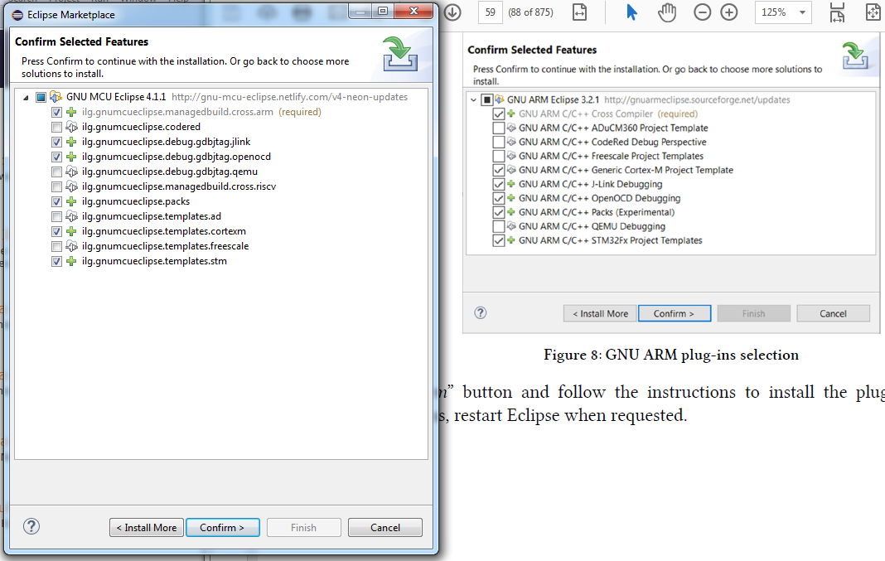Click Install More button in the PDF figure

[x=600, y=314]
